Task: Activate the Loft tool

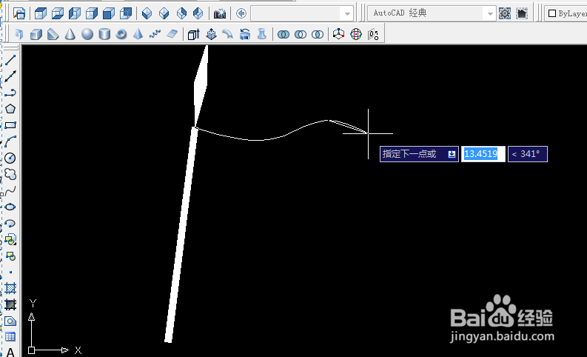Action: tap(262, 35)
